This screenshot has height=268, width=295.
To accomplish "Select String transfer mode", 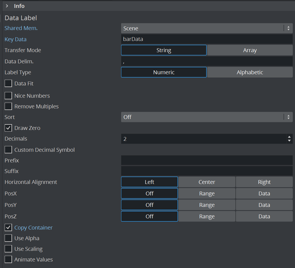I will tap(164, 50).
